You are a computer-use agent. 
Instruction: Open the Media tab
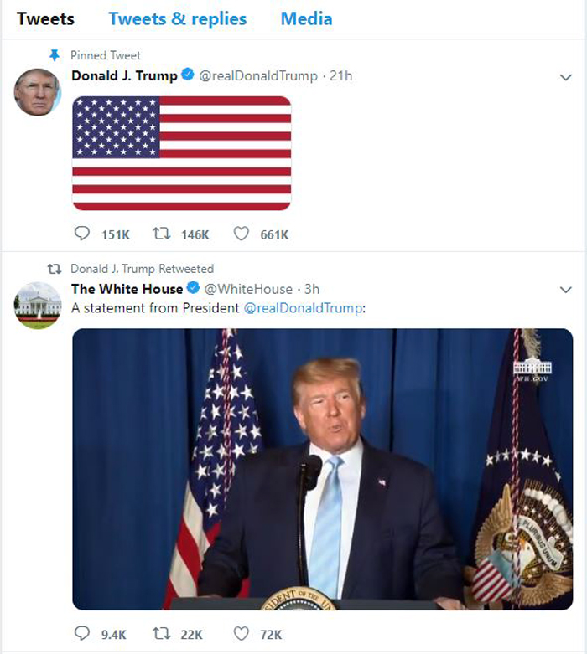click(307, 18)
